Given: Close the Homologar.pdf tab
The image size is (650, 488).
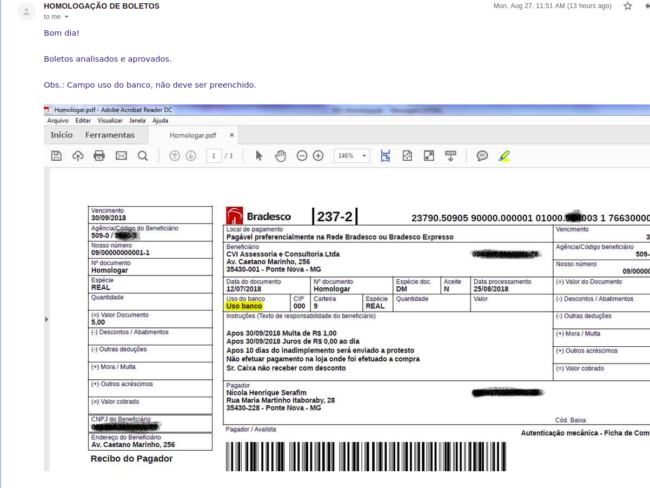Looking at the screenshot, I should click(x=232, y=135).
